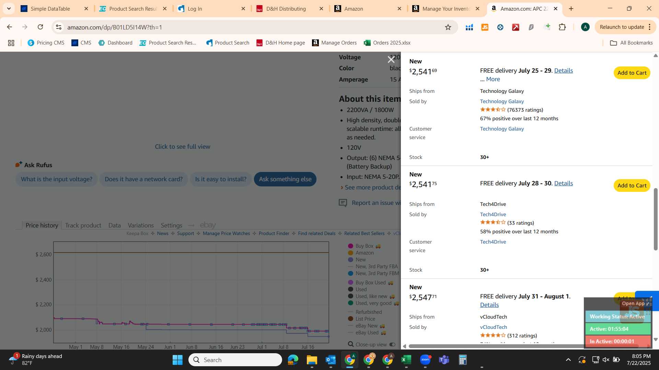This screenshot has height=370, width=659.
Task: Toggle New, 3rd Party FBM legend entry
Action: coord(373,273)
